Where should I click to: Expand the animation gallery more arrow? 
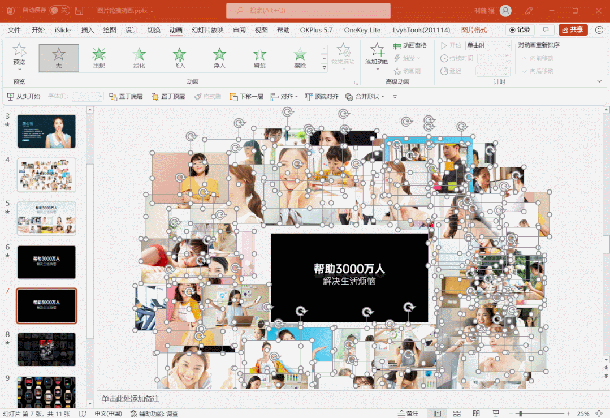point(324,67)
